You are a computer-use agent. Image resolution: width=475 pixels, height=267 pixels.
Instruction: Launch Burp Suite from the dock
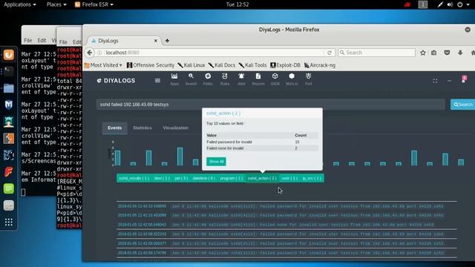[8, 139]
